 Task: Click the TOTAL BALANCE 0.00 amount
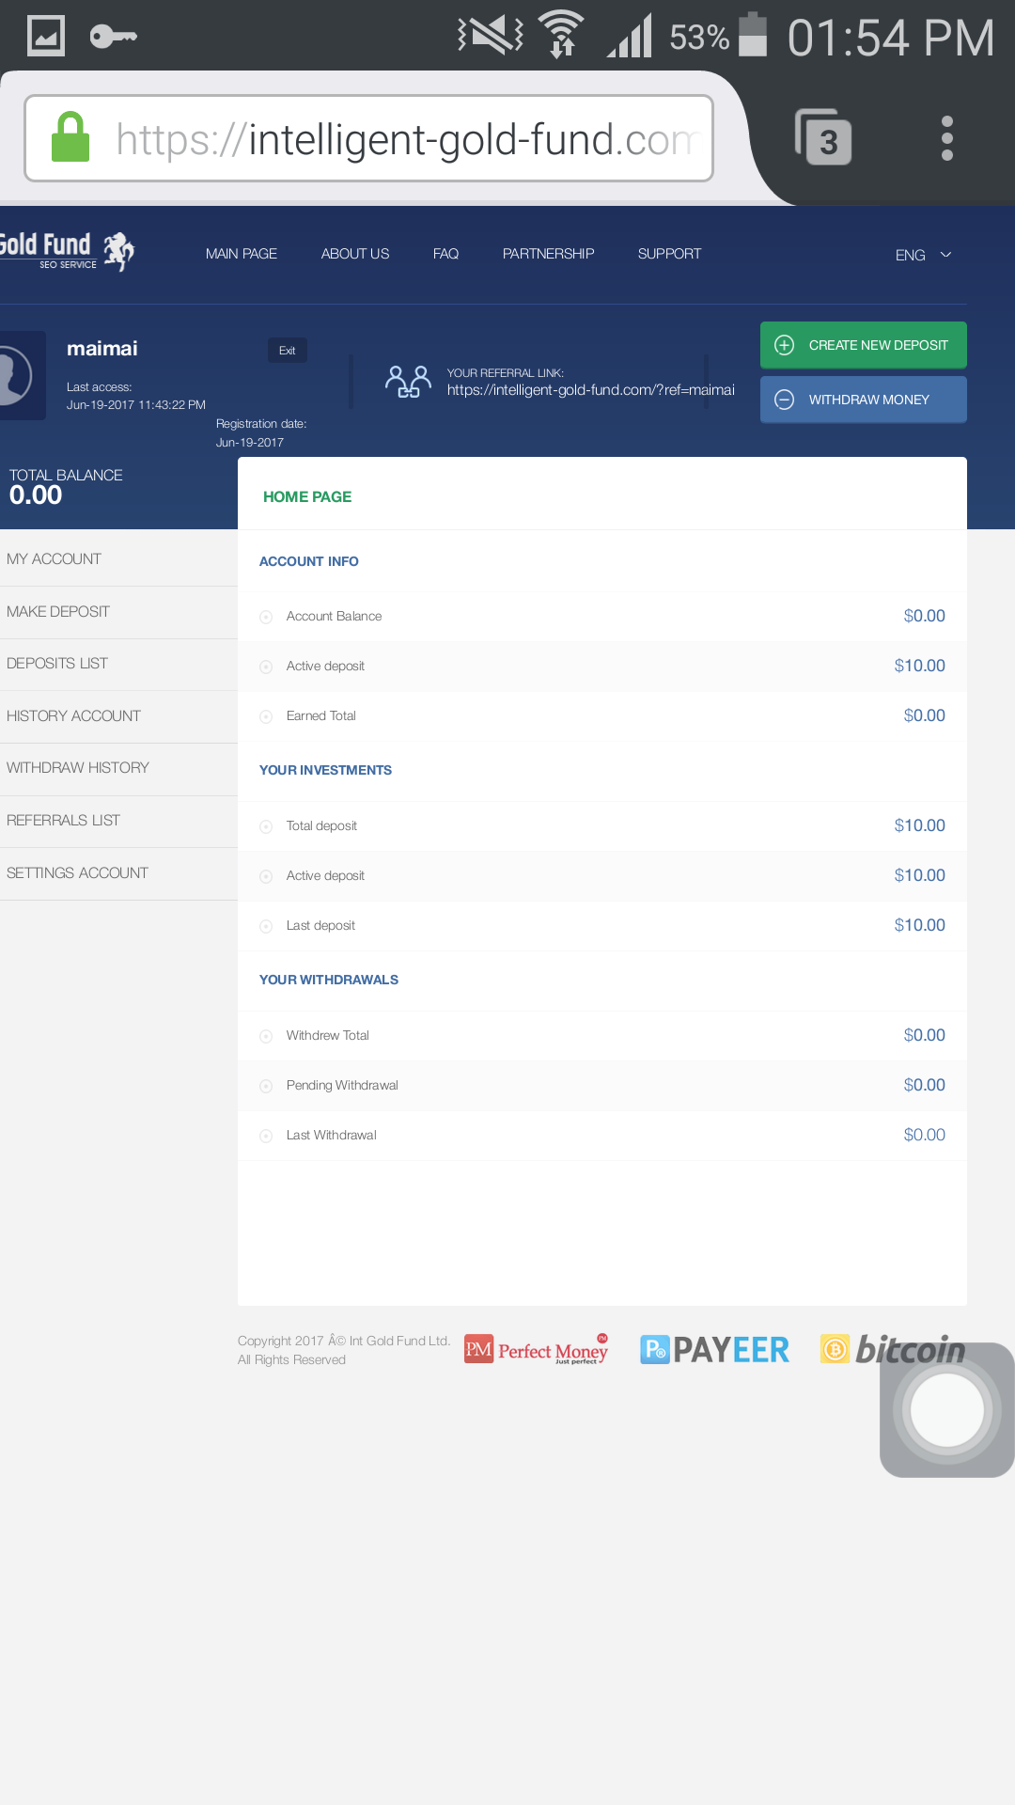(36, 495)
